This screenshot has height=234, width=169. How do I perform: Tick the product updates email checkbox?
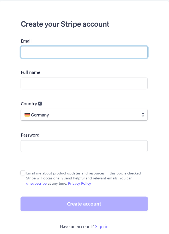(x=23, y=173)
